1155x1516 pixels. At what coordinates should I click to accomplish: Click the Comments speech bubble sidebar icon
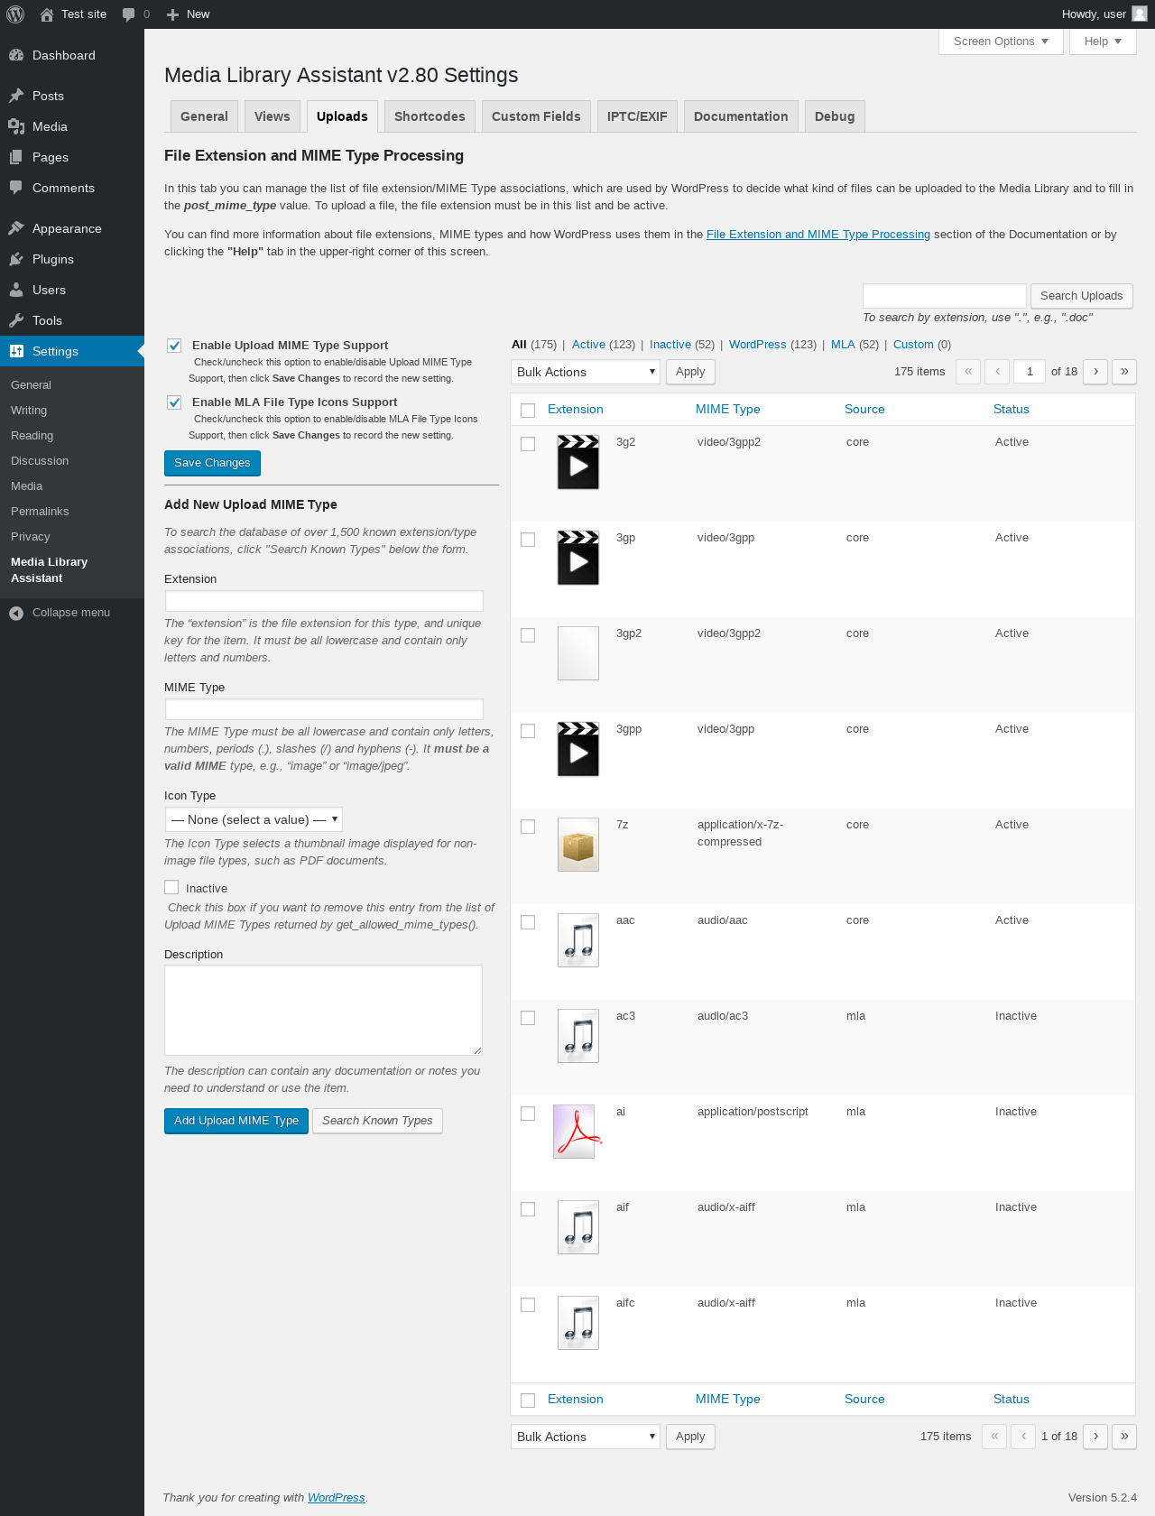click(16, 188)
